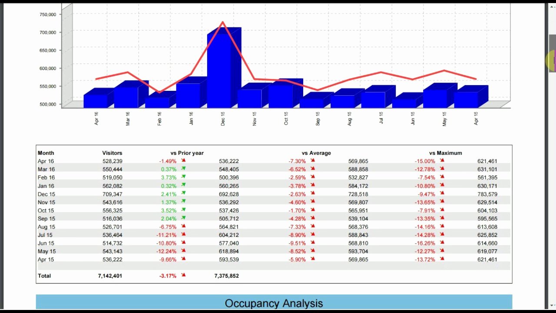The image size is (556, 313).
Task: Click the -14.28% vs Maximum cell
Action: coord(424,235)
